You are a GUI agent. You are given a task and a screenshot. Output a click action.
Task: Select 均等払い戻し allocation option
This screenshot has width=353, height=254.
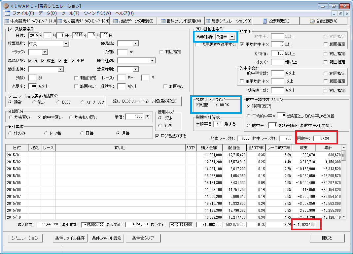pyautogui.click(x=71, y=117)
